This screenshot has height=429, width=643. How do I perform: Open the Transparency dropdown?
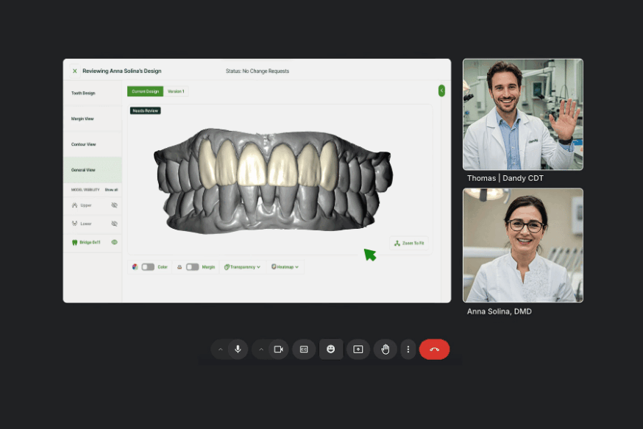tap(243, 266)
